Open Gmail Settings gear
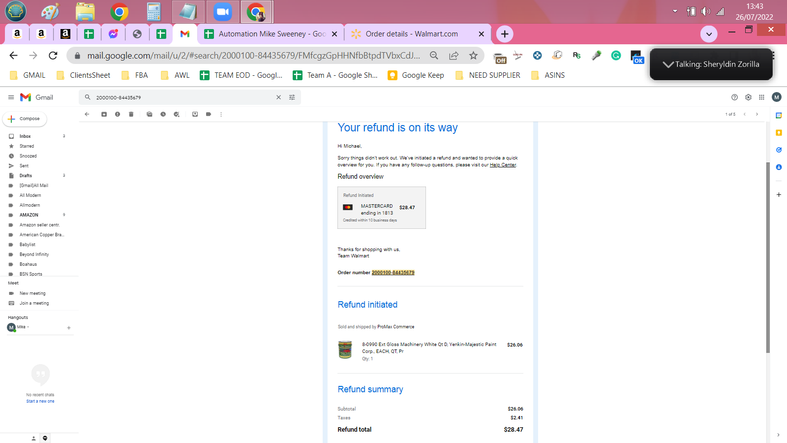This screenshot has height=443, width=787. 748,97
